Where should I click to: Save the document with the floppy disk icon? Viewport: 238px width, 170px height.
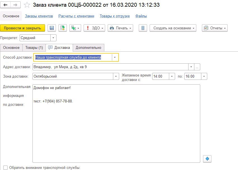[52, 28]
